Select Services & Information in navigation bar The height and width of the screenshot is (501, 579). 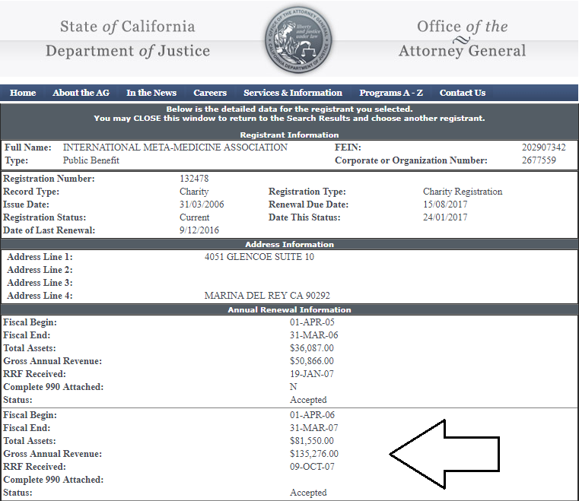point(293,93)
